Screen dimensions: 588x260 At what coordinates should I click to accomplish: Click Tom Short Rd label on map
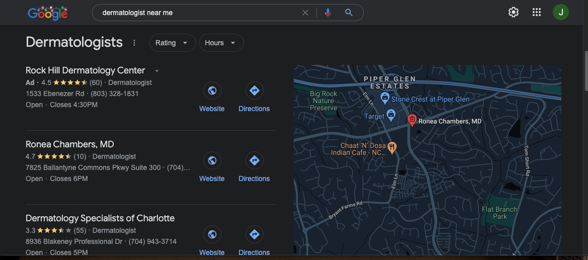click(527, 160)
